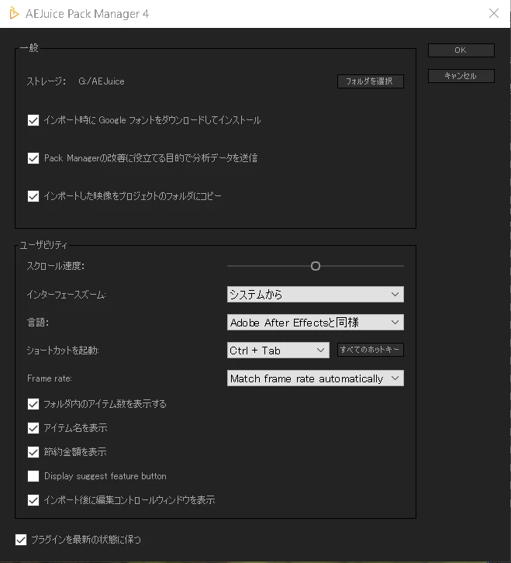
Task: Toggle インポートした映像をプロジェクトのフォルダにコピー checkbox
Action: coord(33,196)
